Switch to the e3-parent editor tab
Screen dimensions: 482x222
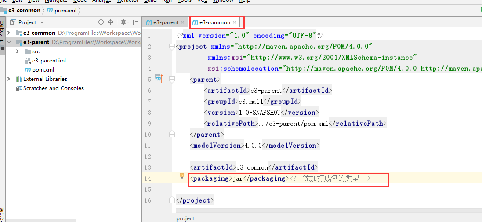(x=163, y=22)
